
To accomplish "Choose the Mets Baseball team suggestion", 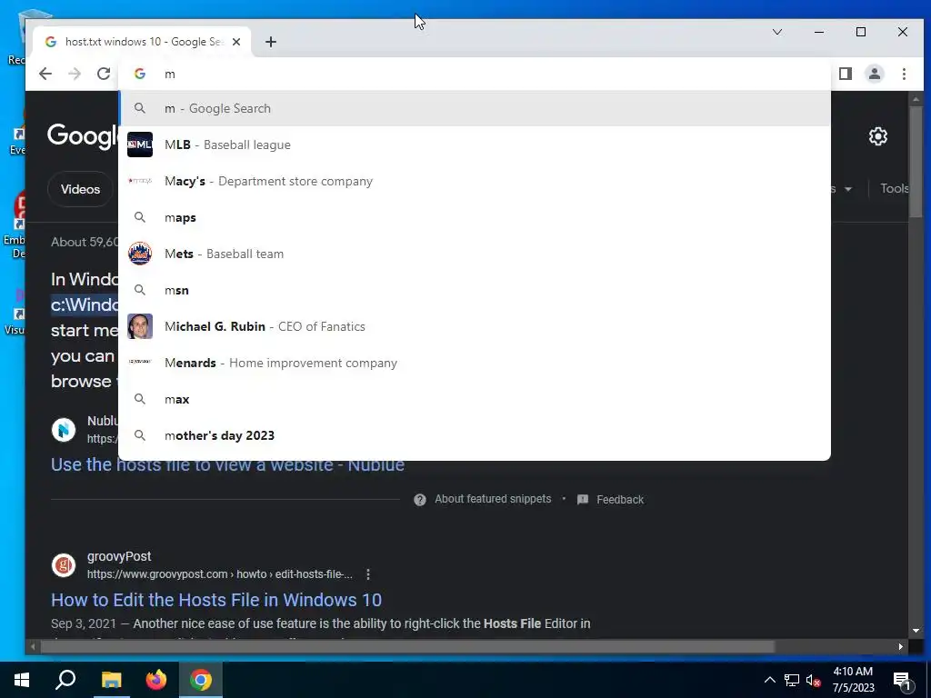I will [475, 254].
